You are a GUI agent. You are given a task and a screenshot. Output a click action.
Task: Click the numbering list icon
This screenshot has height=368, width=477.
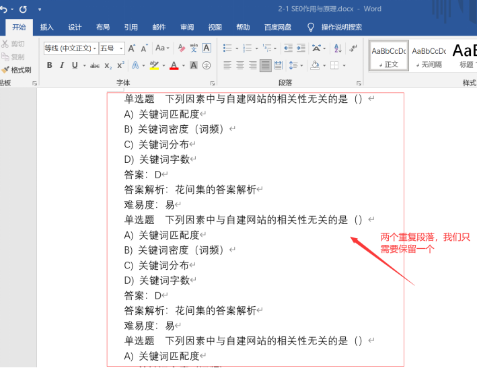(247, 48)
